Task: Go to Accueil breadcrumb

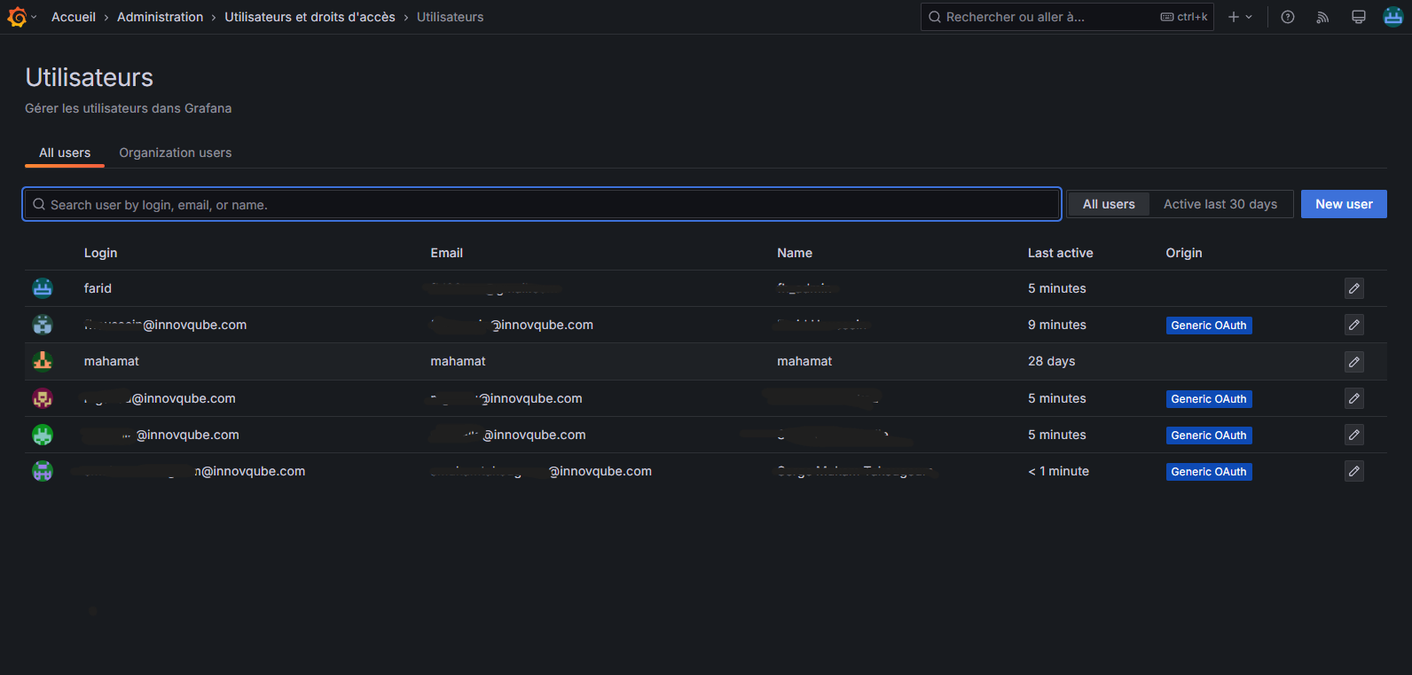Action: 74,17
